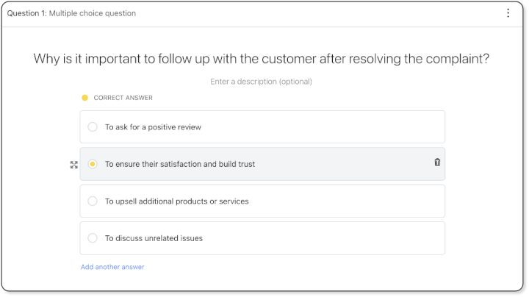
Task: Select radio for 'ensure their satisfaction' answer
Action: click(93, 164)
